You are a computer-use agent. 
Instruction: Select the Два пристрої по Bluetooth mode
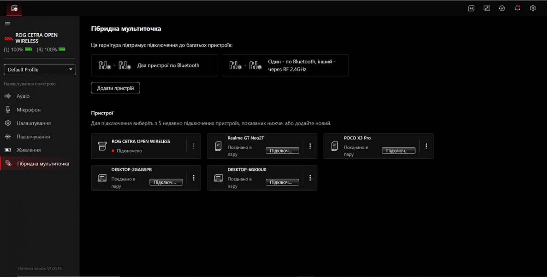pyautogui.click(x=154, y=65)
